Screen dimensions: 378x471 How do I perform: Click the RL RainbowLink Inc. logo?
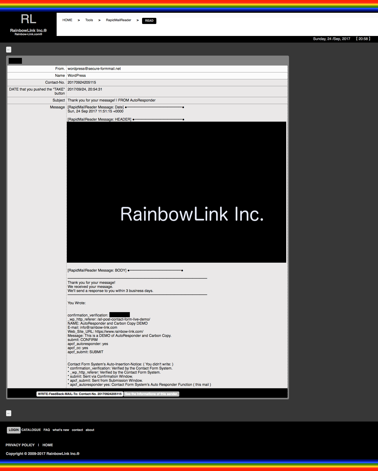click(28, 25)
